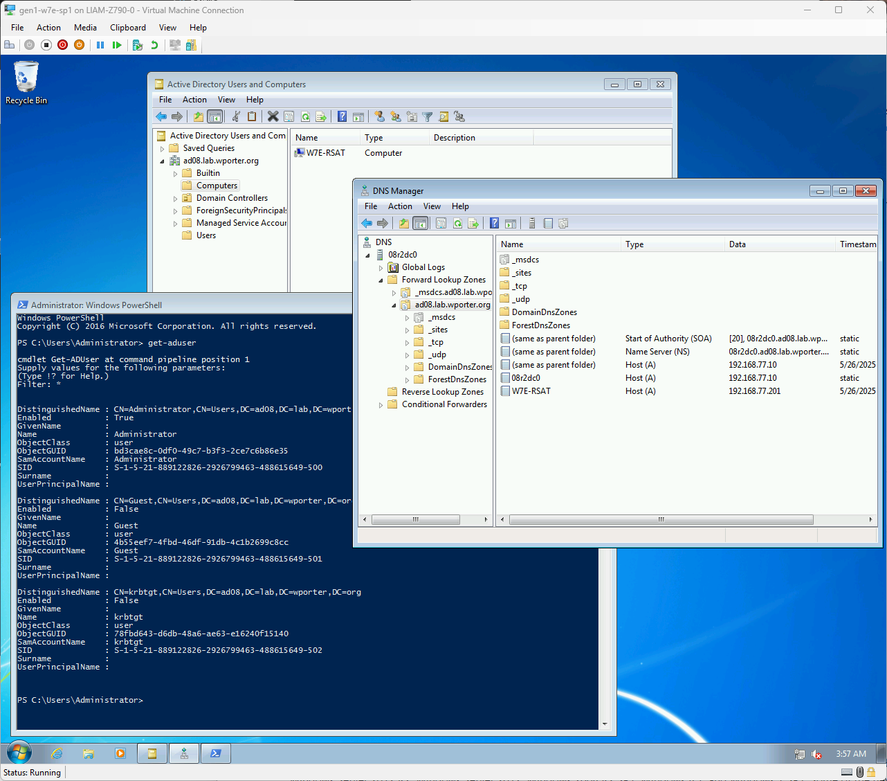This screenshot has width=887, height=781.
Task: Open the Clipboard menu of VM Connection
Action: (x=128, y=28)
